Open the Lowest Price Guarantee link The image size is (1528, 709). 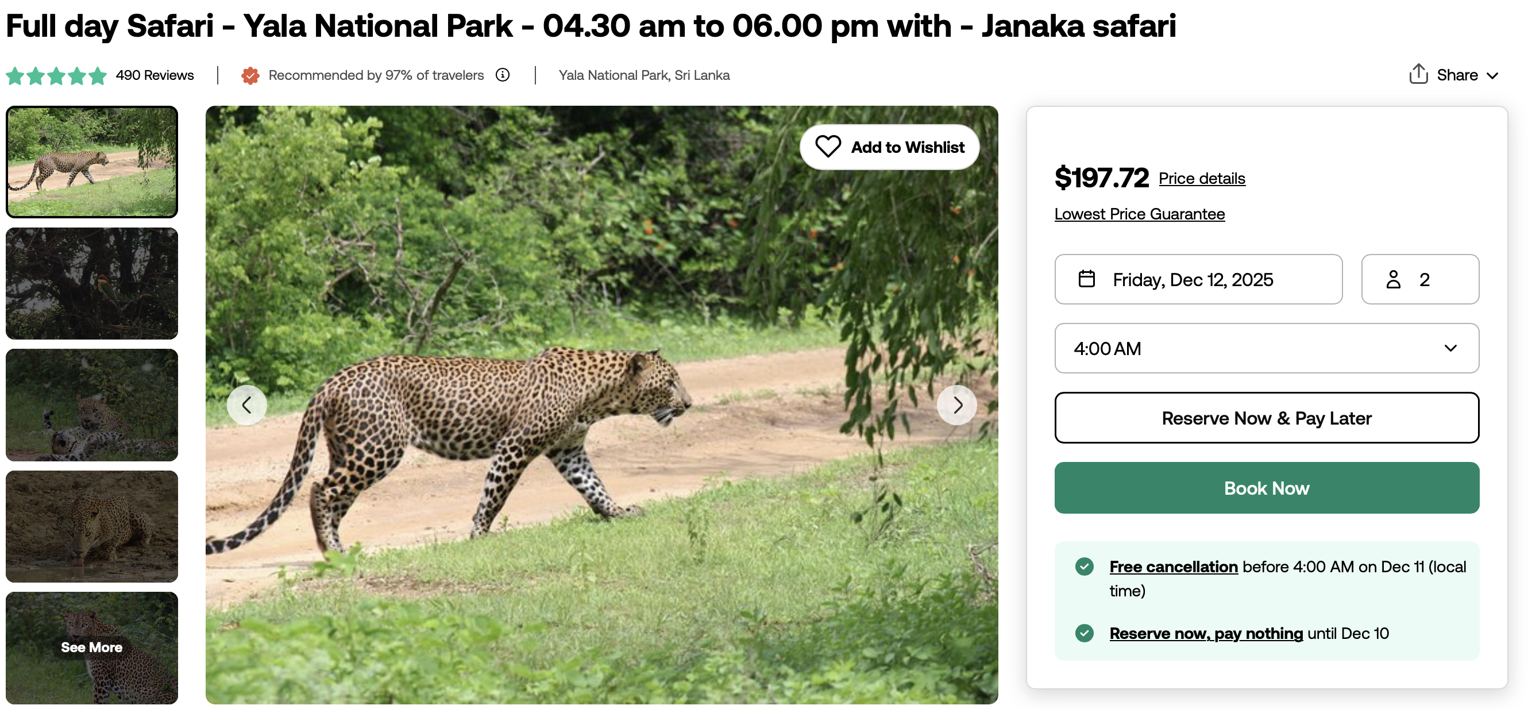point(1140,214)
